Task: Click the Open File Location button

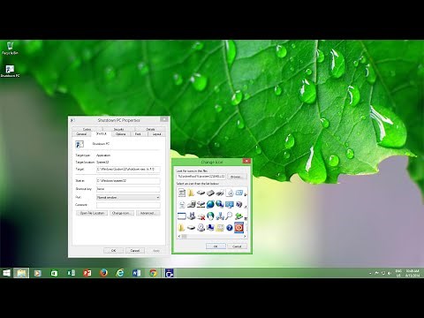Action: (x=92, y=213)
